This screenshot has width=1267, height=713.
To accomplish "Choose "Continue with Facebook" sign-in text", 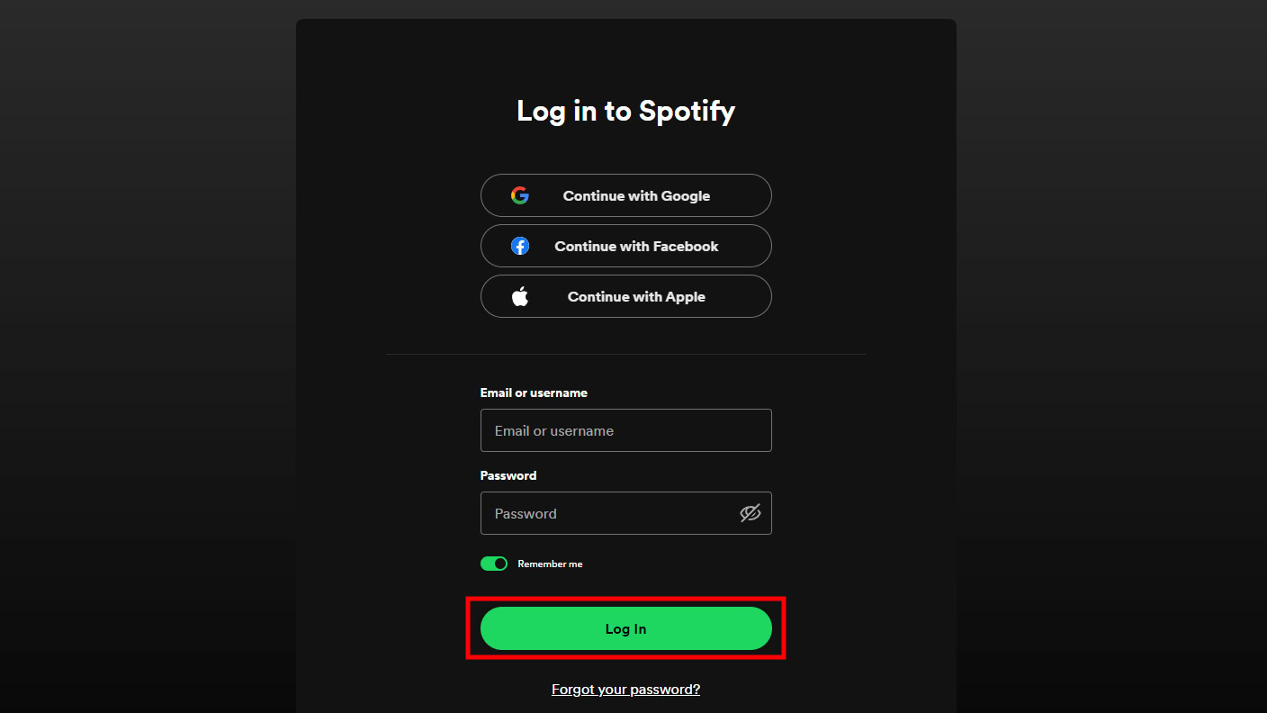I will (636, 246).
